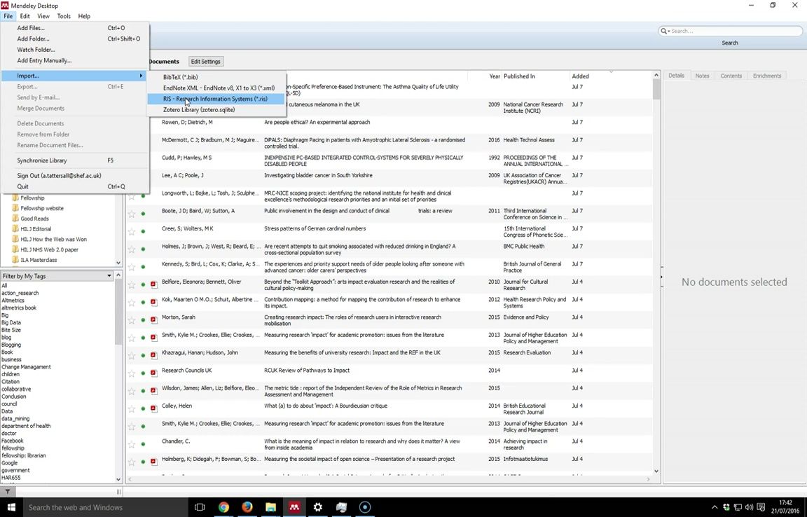Open the Enrichments tab
Screen dimensions: 807x517
tap(767, 76)
